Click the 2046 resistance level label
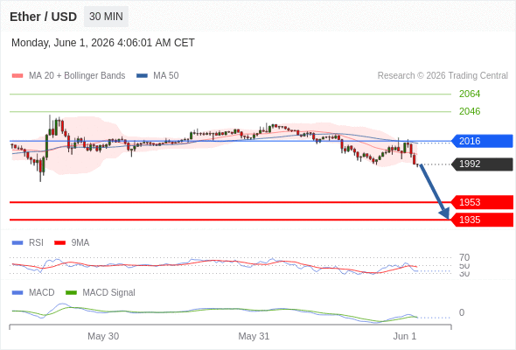Image resolution: width=516 pixels, height=350 pixels. point(470,111)
